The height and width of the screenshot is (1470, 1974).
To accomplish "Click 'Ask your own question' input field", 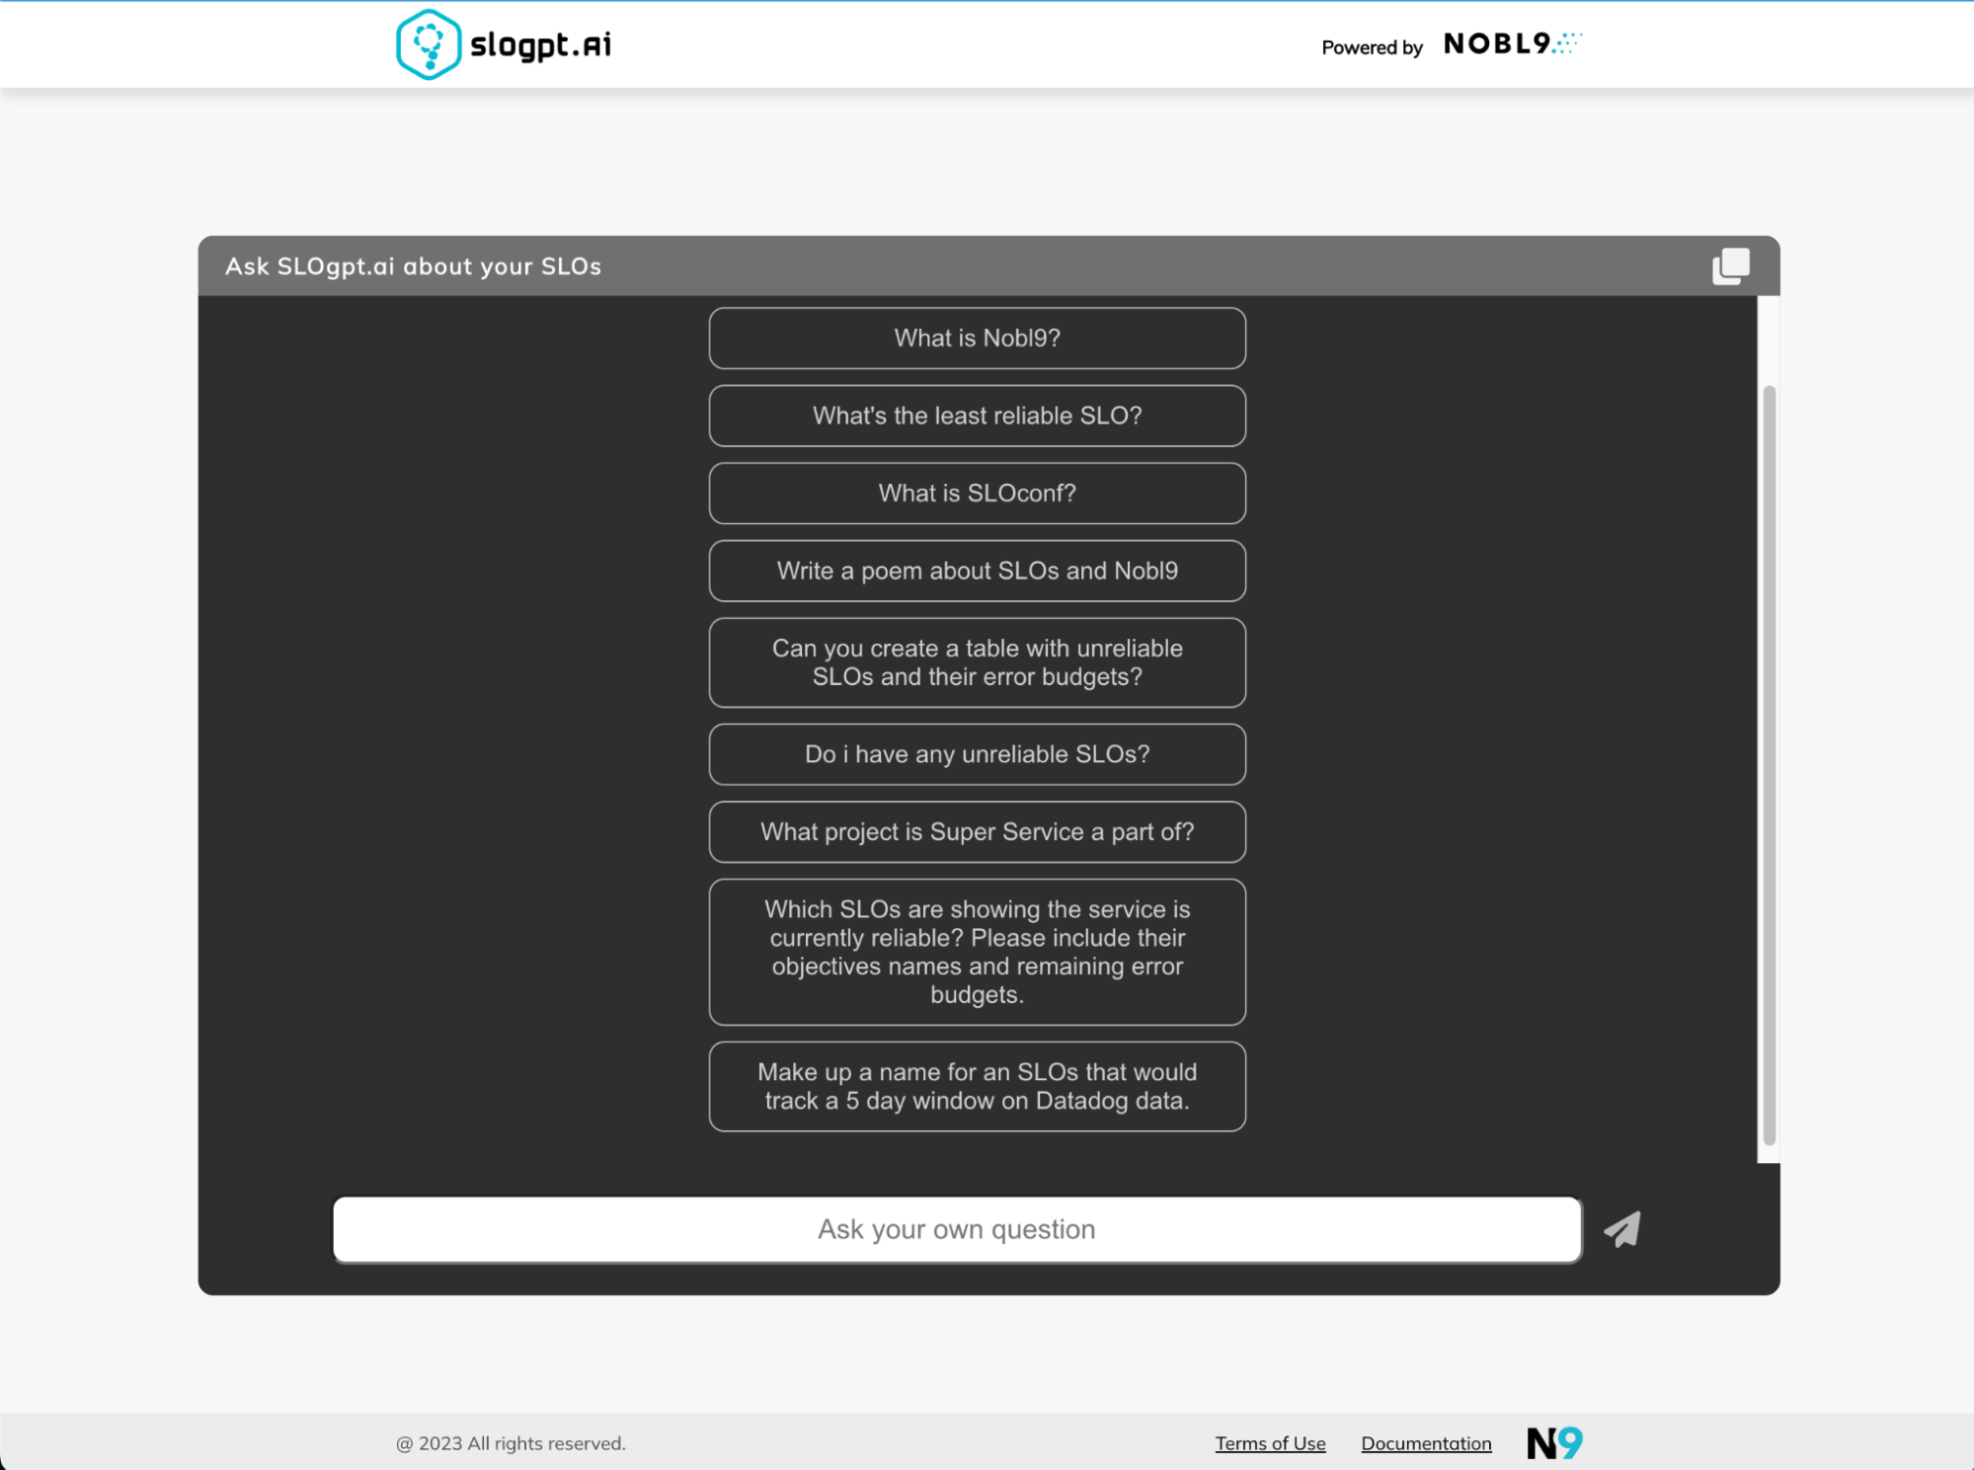I will click(x=956, y=1229).
